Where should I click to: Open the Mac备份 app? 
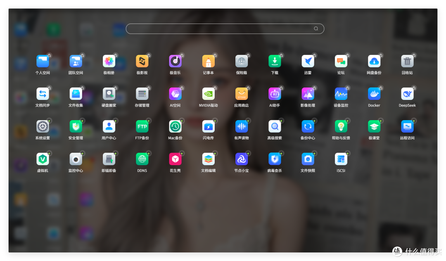click(x=175, y=126)
